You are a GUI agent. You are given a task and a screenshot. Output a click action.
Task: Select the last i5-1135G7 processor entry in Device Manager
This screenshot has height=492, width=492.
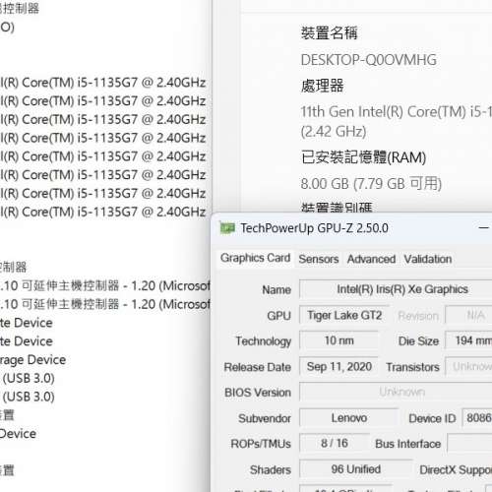pyautogui.click(x=103, y=212)
